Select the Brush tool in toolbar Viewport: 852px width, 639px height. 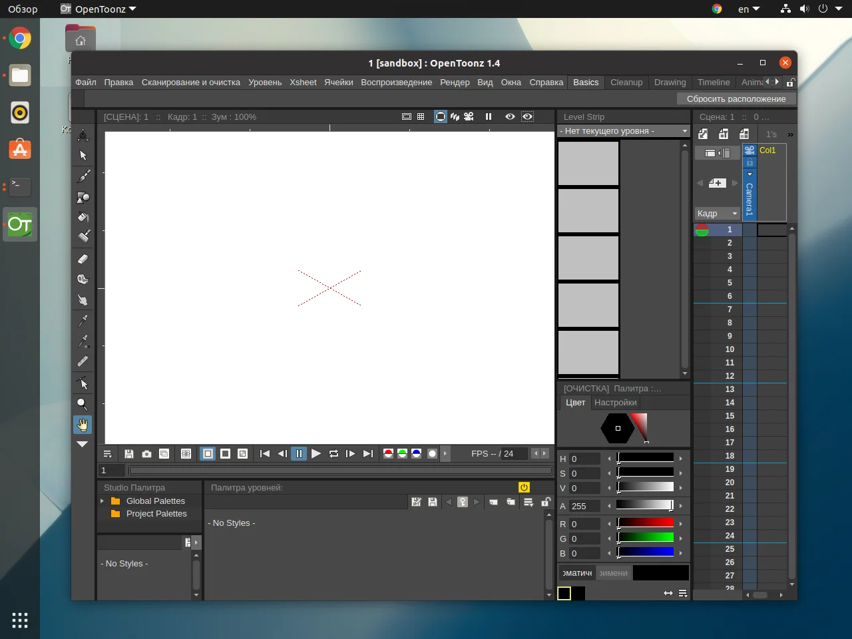[83, 176]
